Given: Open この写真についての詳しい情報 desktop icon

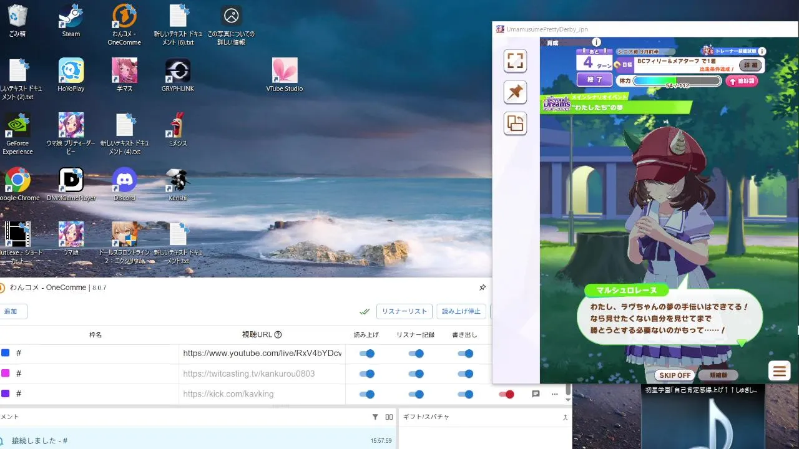Looking at the screenshot, I should point(231,25).
